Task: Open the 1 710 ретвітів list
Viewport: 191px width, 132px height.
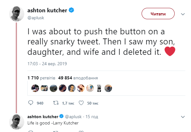Action: [42, 77]
